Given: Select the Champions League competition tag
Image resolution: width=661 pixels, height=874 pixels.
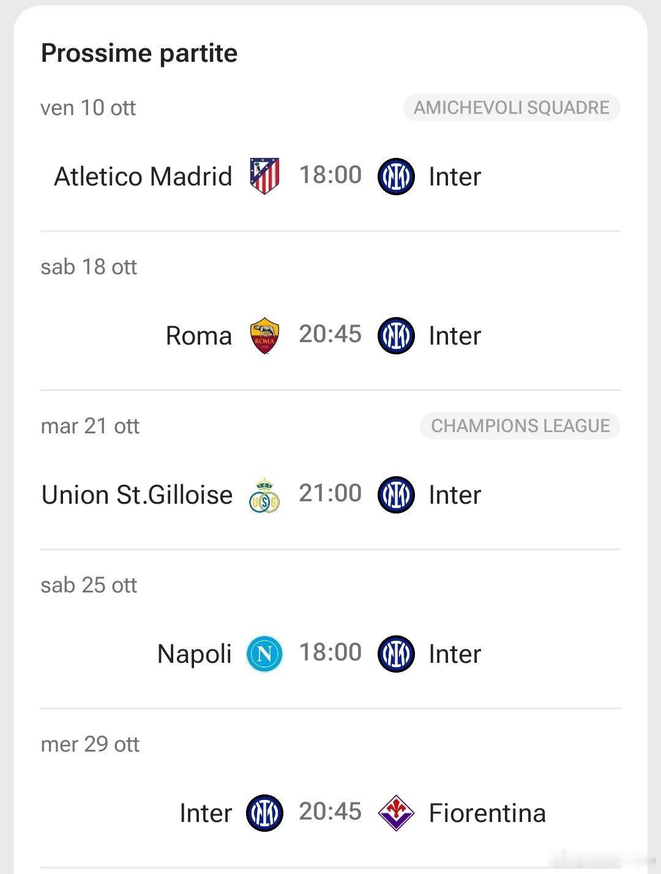Looking at the screenshot, I should (x=520, y=426).
